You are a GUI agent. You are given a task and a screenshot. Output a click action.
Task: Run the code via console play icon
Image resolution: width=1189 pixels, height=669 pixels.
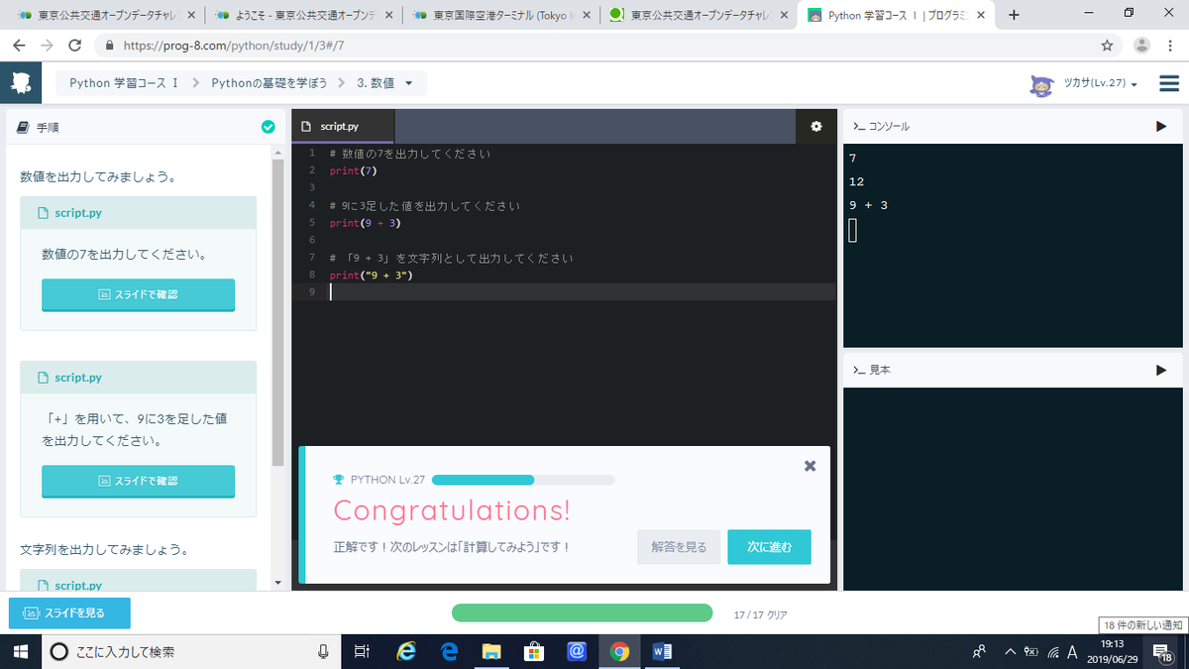1161,125
